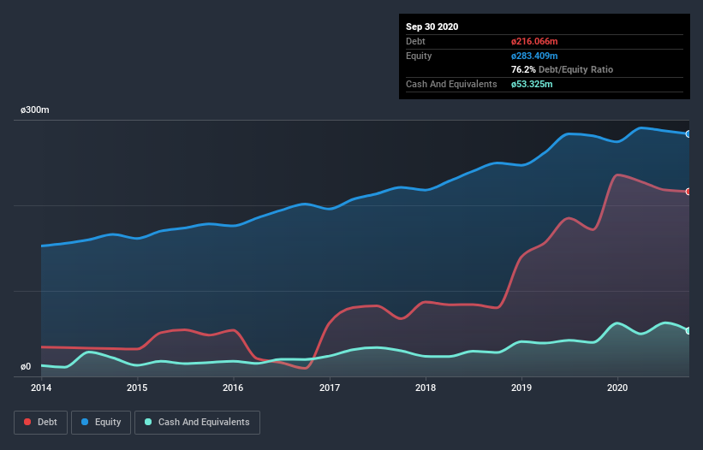Click the ø300m y-axis label
The image size is (703, 450).
pyautogui.click(x=35, y=110)
